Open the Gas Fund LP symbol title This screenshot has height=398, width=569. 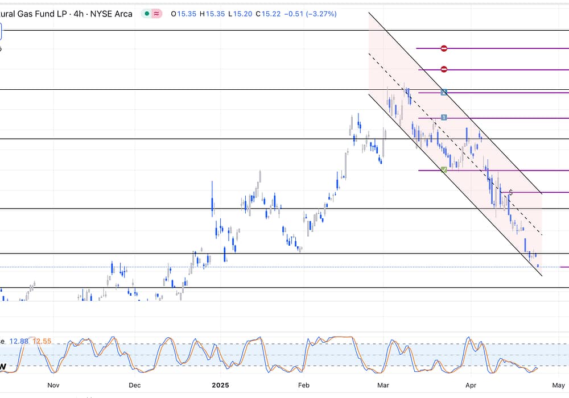pyautogui.click(x=34, y=13)
